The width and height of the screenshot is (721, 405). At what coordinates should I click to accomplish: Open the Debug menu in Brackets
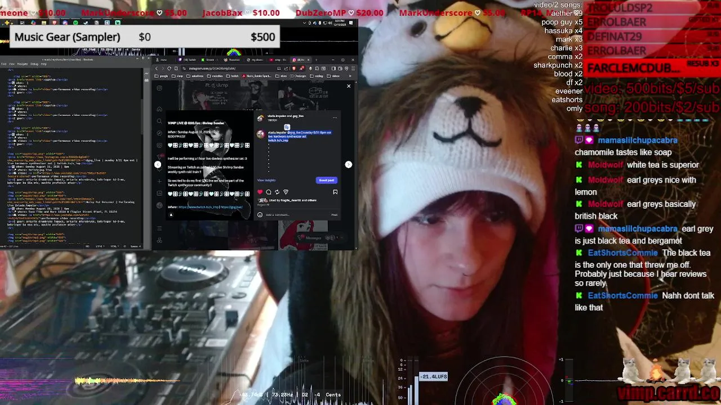click(x=34, y=64)
